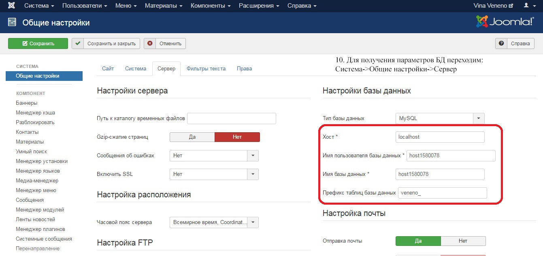The image size is (543, 256).
Task: Open Менеджер плагинов in sidebar
Action: [40, 229]
